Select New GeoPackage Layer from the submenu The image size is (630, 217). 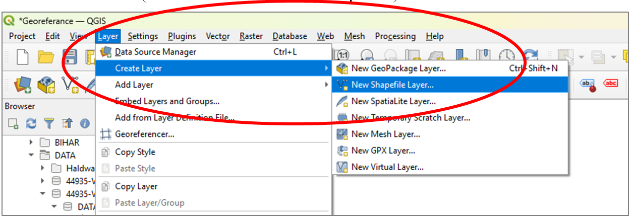pyautogui.click(x=450, y=68)
